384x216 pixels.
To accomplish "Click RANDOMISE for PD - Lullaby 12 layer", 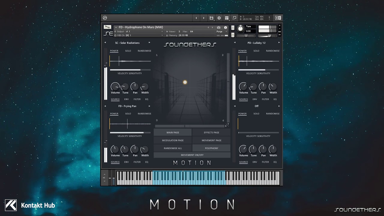I will pyautogui.click(x=273, y=51).
